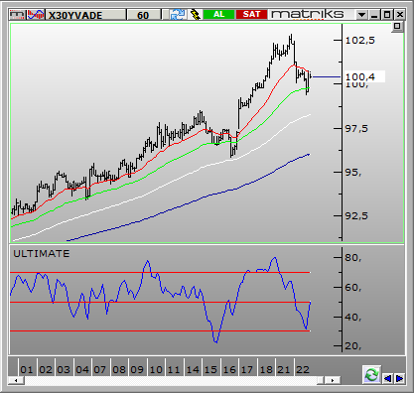The image size is (414, 393).
Task: Click the blue refresh arrows icon in the toolbar
Action: tap(178, 15)
